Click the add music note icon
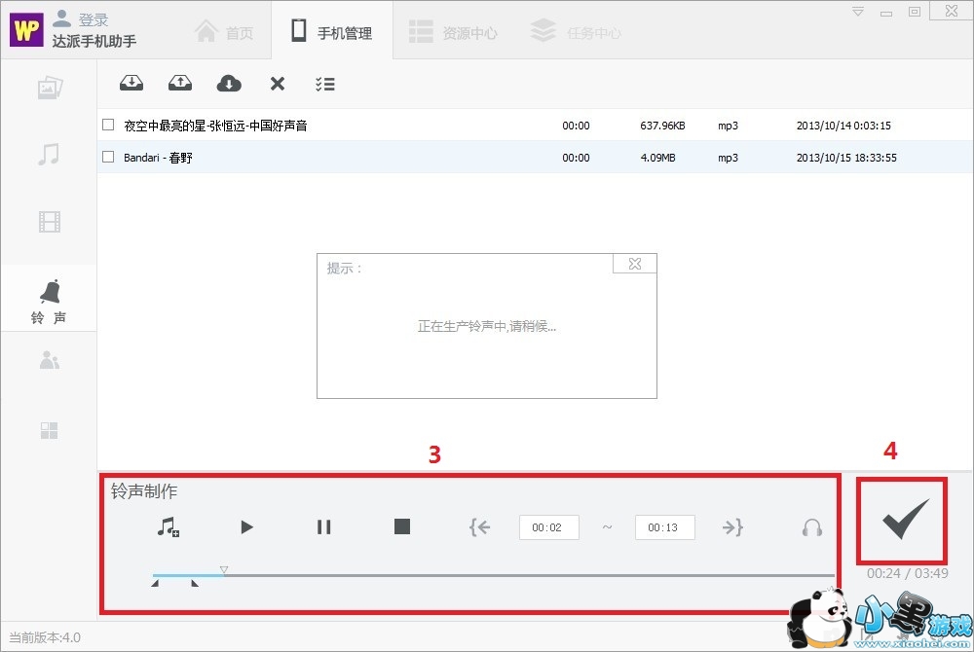The height and width of the screenshot is (652, 974). [x=168, y=527]
